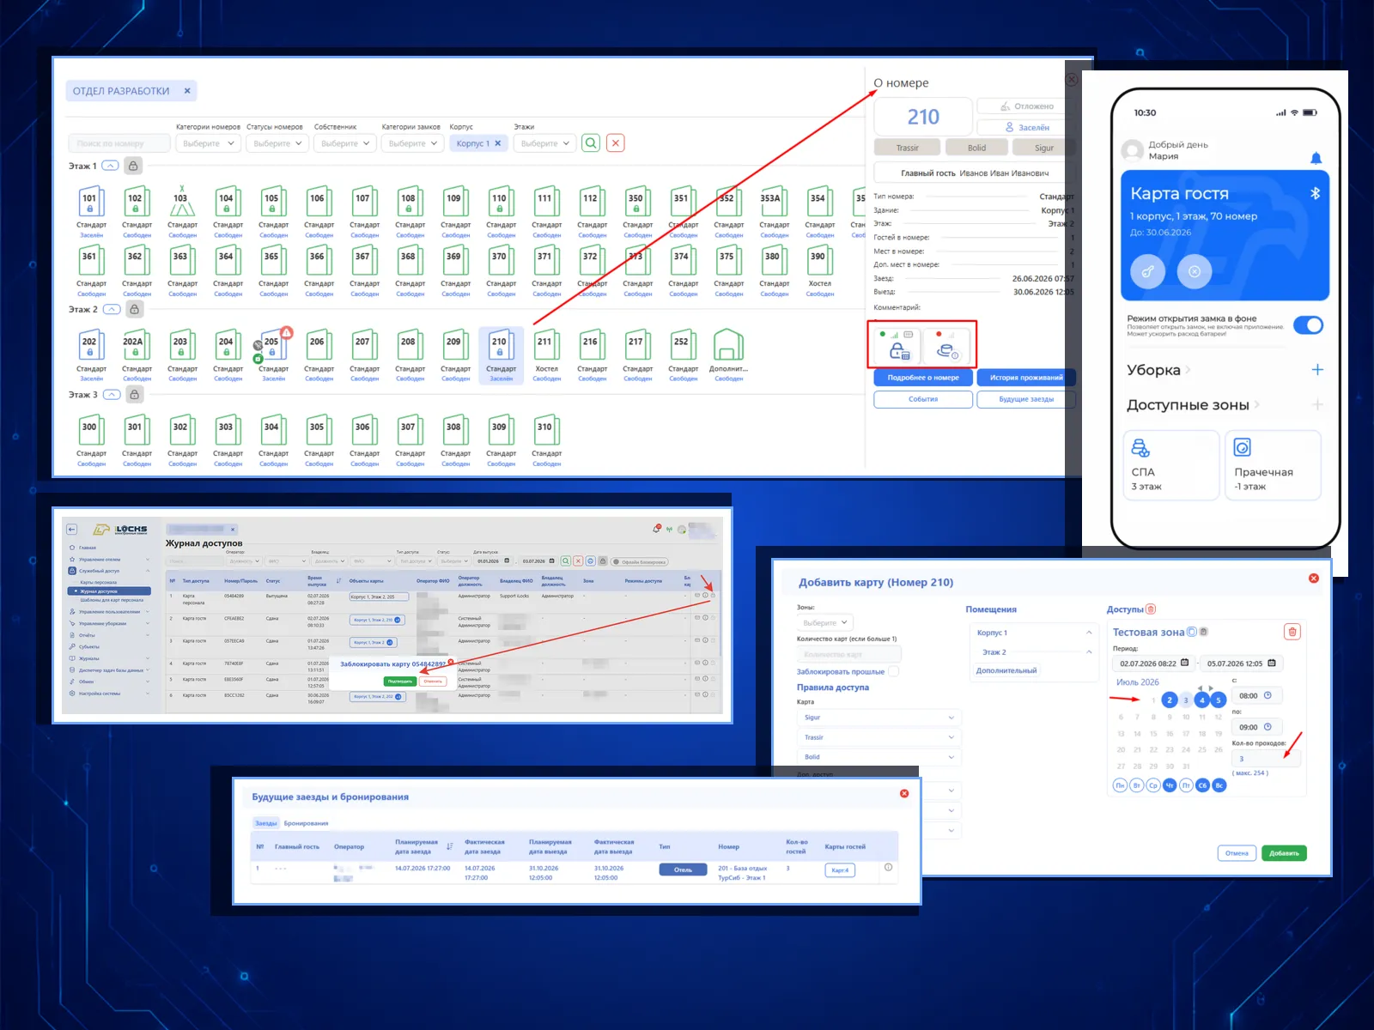Tap the bell notification icon in mobile app
Image resolution: width=1374 pixels, height=1030 pixels.
[1316, 158]
